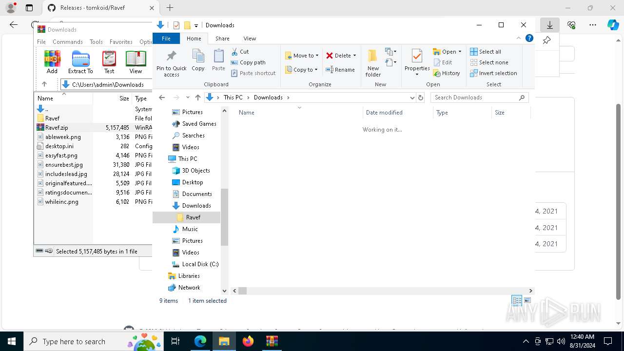Go up one folder in WinRAR
The width and height of the screenshot is (624, 351).
tap(44, 84)
